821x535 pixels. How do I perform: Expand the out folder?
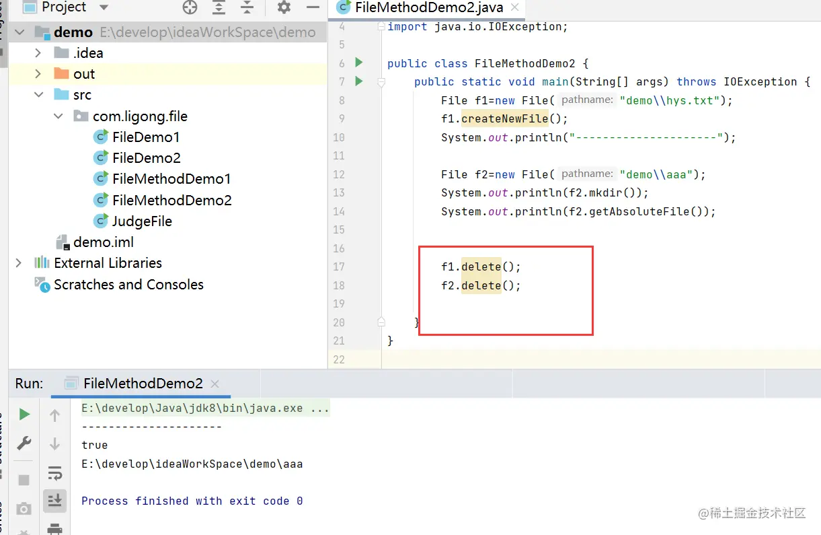(38, 74)
